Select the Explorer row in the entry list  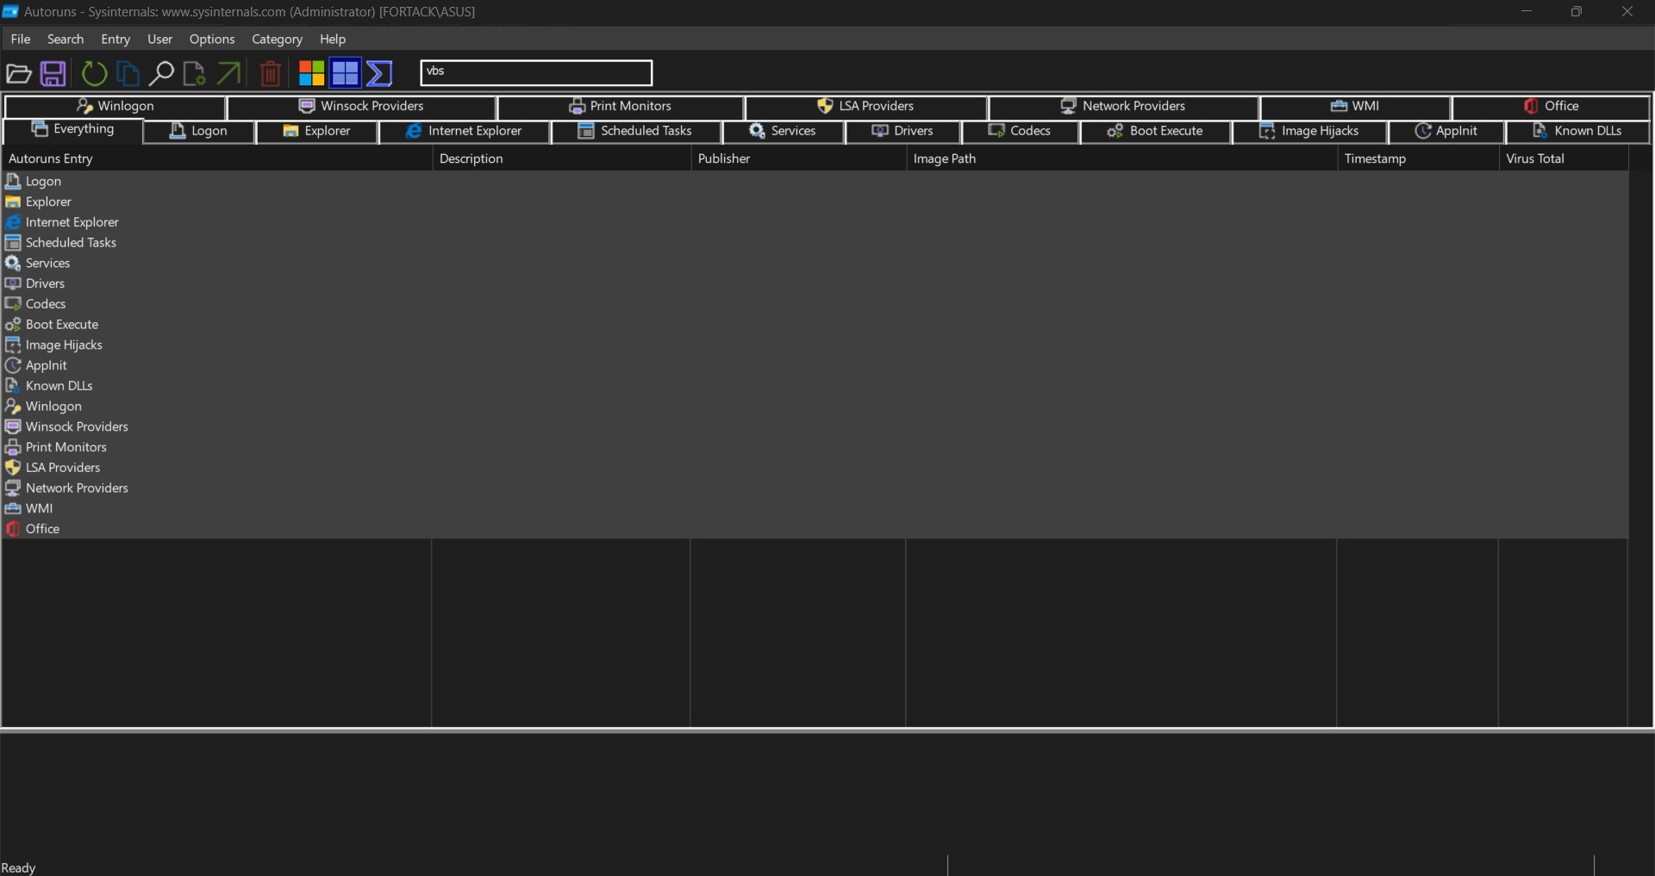pos(815,202)
